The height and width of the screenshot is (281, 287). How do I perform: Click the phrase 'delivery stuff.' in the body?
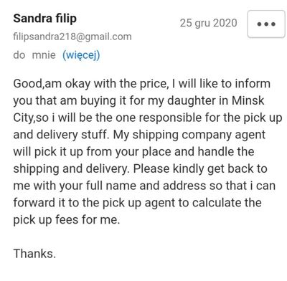point(72,135)
